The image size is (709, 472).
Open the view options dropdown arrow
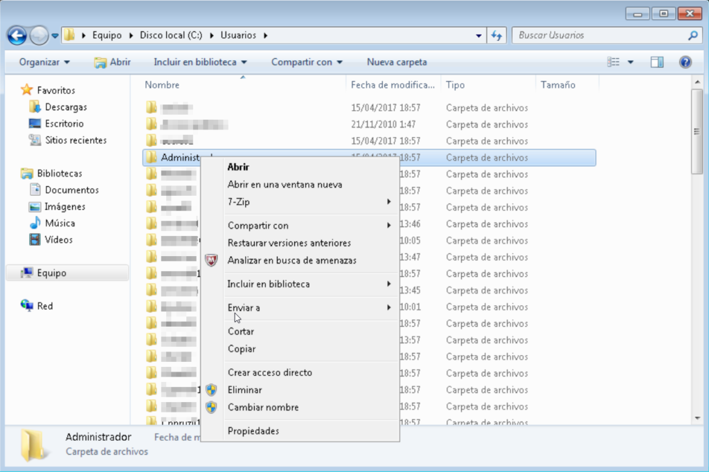click(630, 62)
